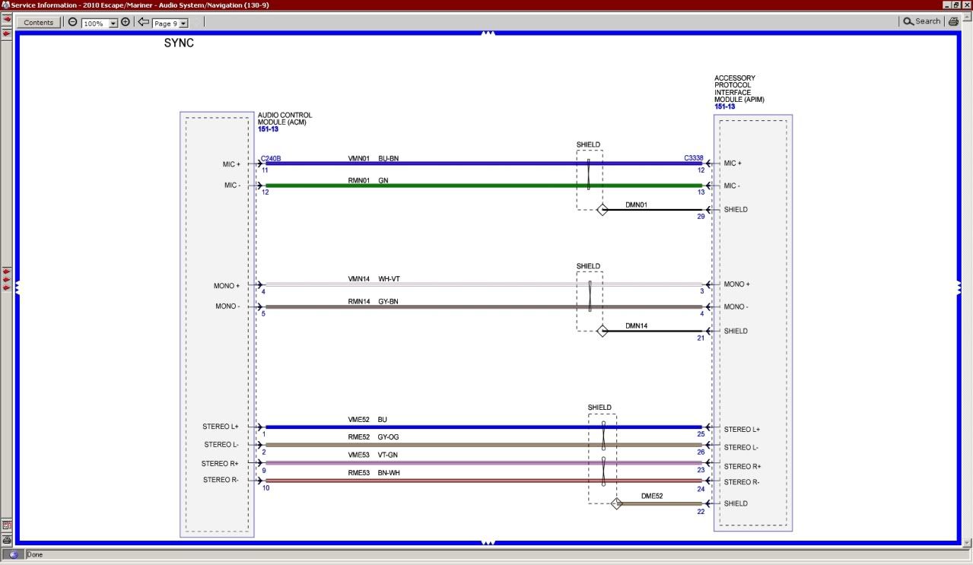The image size is (973, 565).
Task: Click the bottom center page navigation arrows
Action: point(488,543)
